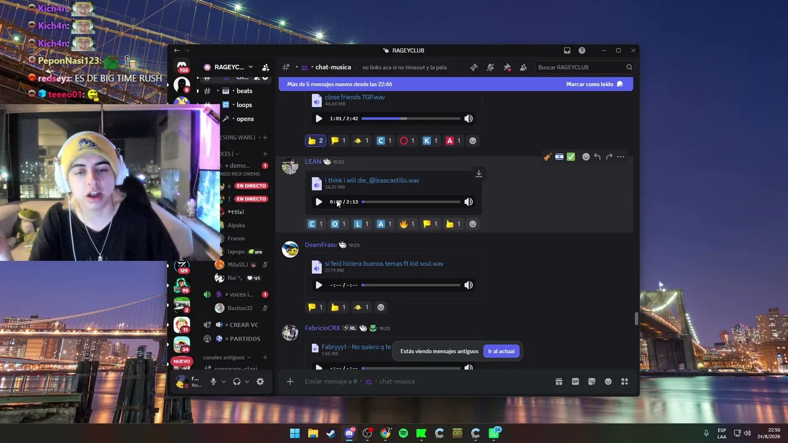Image resolution: width=788 pixels, height=443 pixels.
Task: Focus the Enviar mensaje input field
Action: (x=425, y=381)
